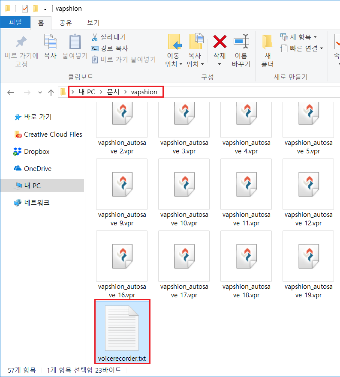Click 바로 가기 붙여넣기 button
Screen dimensions: 340x377
click(x=123, y=60)
